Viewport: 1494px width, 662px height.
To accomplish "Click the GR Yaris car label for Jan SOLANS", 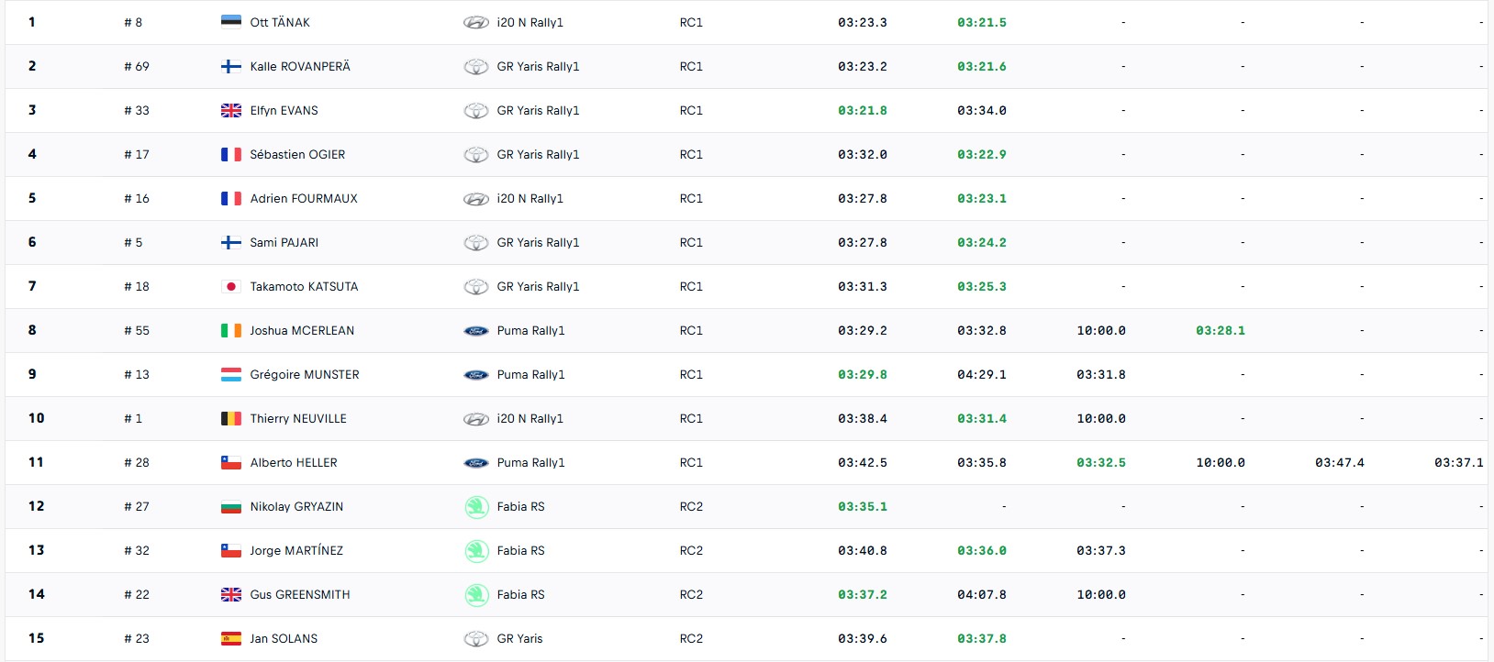I will [519, 638].
